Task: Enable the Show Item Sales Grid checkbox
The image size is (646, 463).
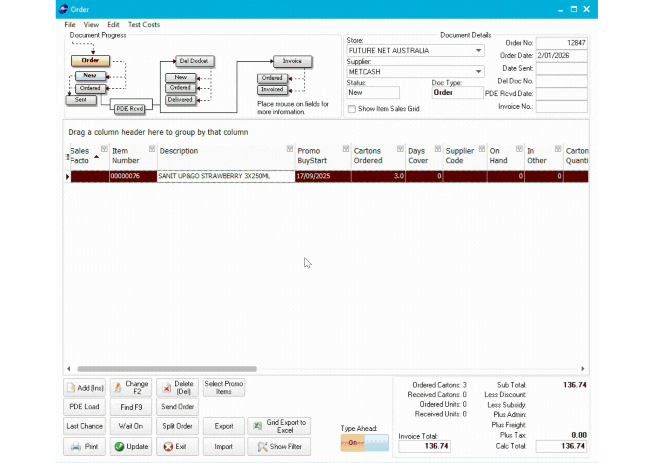Action: click(352, 109)
